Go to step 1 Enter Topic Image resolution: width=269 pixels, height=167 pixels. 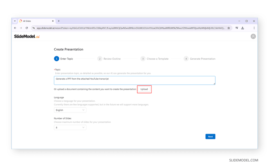coord(63,59)
